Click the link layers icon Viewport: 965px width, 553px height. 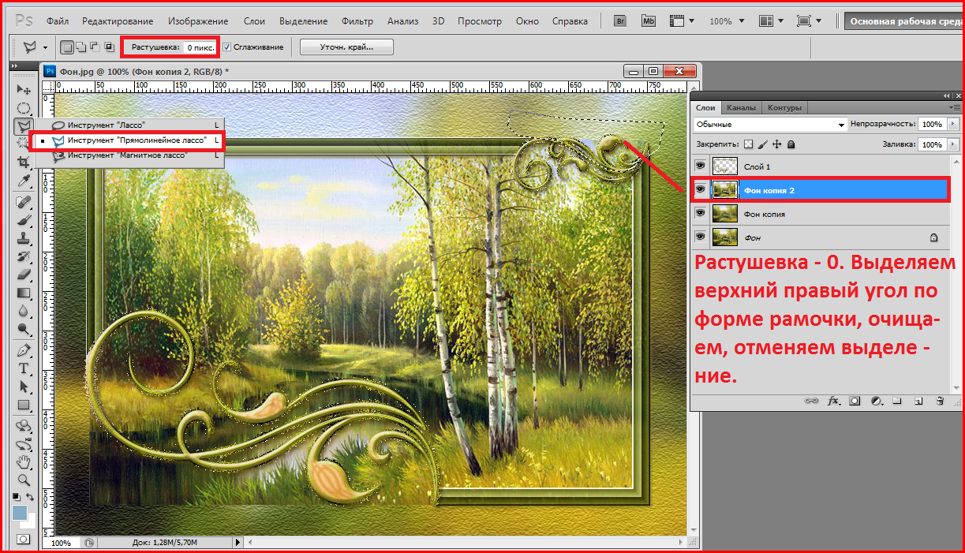pos(810,401)
